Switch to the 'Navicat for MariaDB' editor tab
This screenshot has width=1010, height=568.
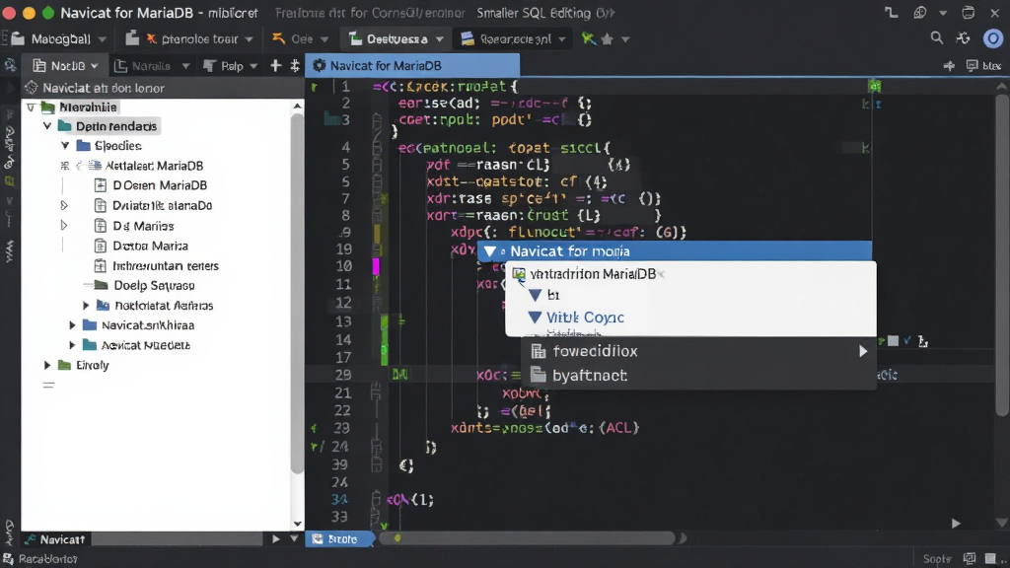point(413,66)
